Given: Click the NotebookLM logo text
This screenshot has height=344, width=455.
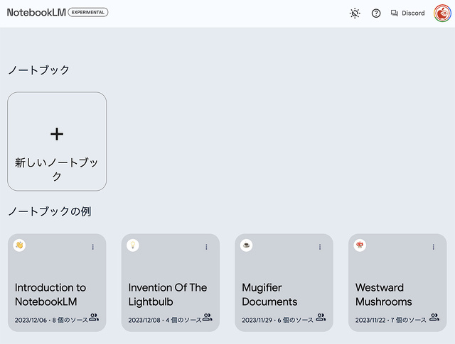Looking at the screenshot, I should click(36, 13).
